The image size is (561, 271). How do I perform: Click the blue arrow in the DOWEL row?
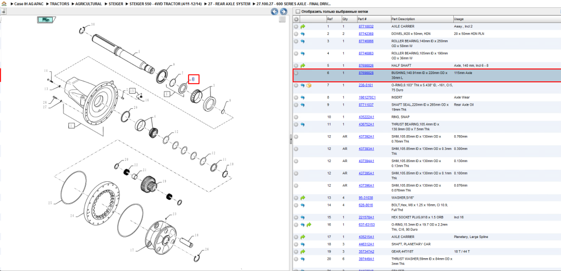point(303,34)
